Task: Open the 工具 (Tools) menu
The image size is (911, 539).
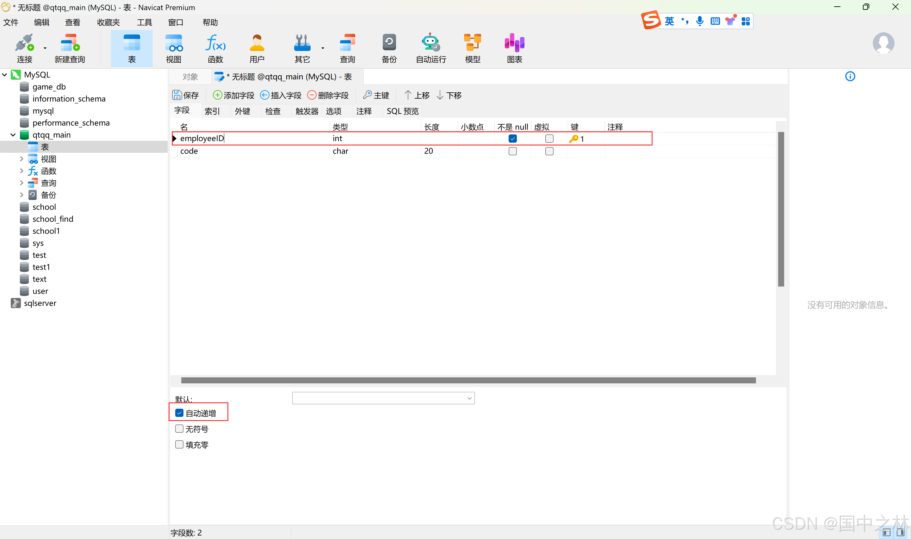Action: (x=143, y=22)
